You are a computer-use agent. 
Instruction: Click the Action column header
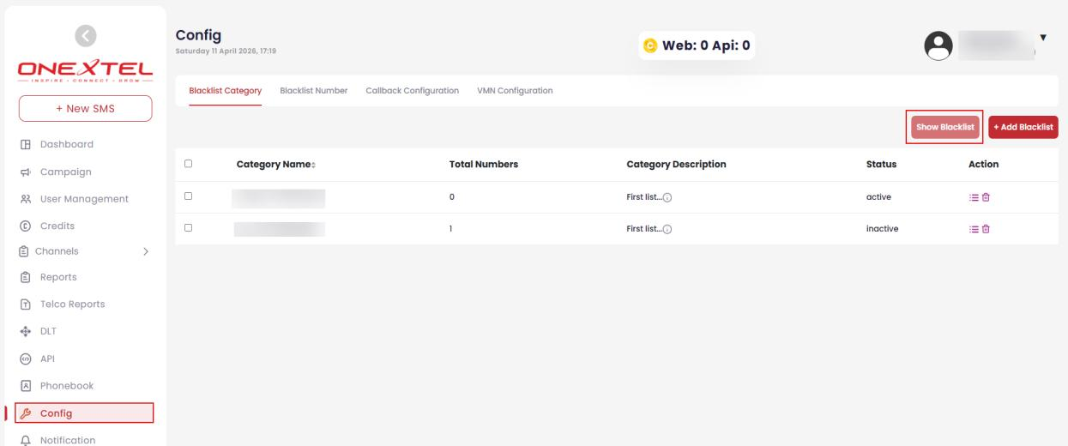pos(983,164)
